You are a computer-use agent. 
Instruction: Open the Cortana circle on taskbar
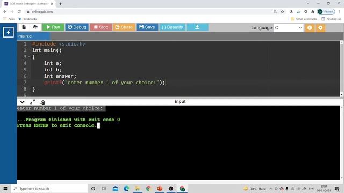[93, 188]
